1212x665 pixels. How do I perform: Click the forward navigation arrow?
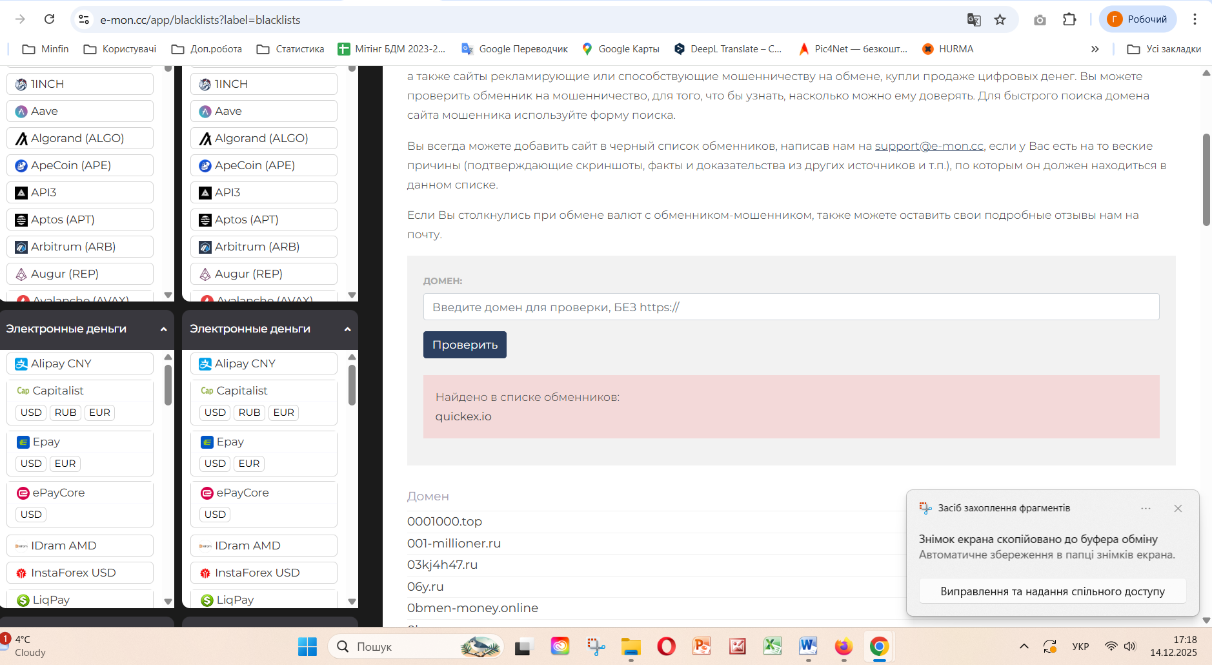[20, 19]
